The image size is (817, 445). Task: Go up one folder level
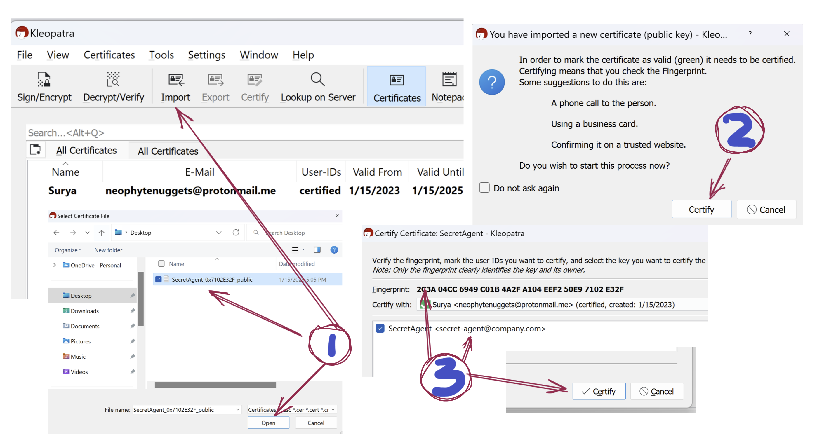pos(102,233)
